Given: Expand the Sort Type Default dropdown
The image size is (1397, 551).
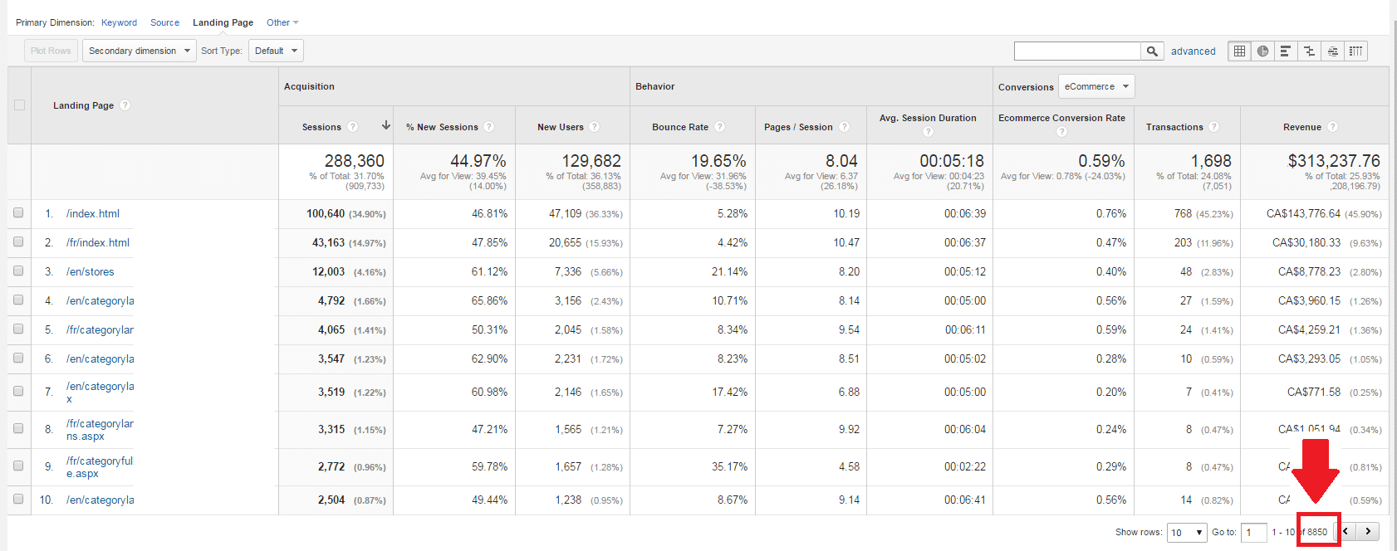Looking at the screenshot, I should (x=276, y=51).
